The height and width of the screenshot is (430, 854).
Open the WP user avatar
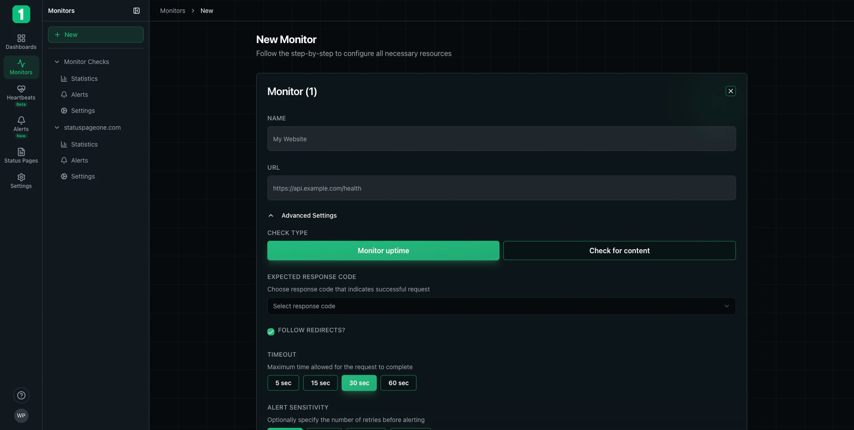(21, 416)
